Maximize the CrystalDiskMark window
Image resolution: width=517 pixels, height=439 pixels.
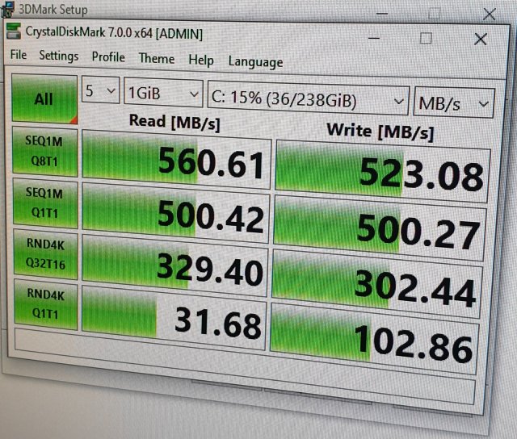[x=426, y=39]
